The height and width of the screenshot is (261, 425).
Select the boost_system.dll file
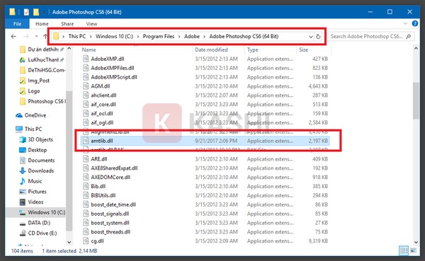click(x=110, y=223)
